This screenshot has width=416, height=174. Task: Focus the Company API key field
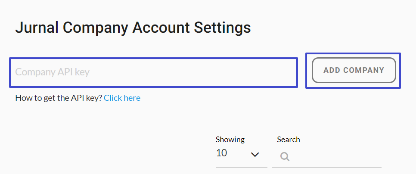pos(153,72)
